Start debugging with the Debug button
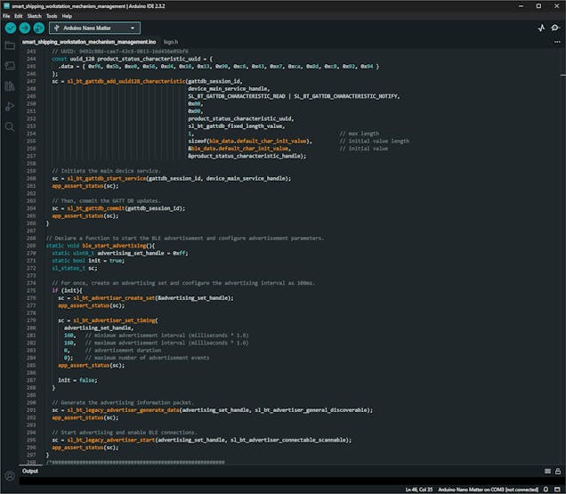 [38, 28]
